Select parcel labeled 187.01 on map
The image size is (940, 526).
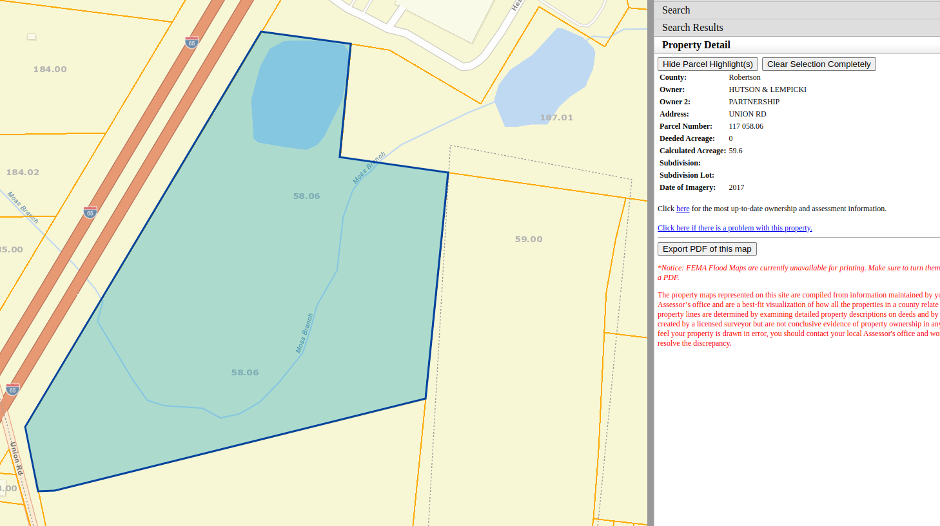pyautogui.click(x=556, y=118)
